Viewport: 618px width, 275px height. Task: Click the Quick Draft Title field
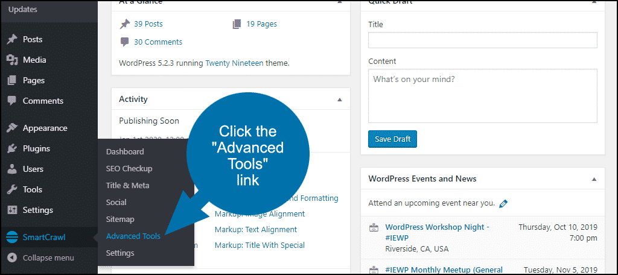pyautogui.click(x=483, y=40)
